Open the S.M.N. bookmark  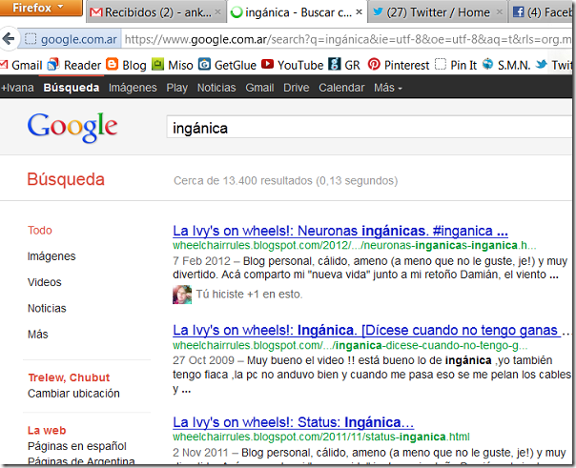click(x=506, y=65)
